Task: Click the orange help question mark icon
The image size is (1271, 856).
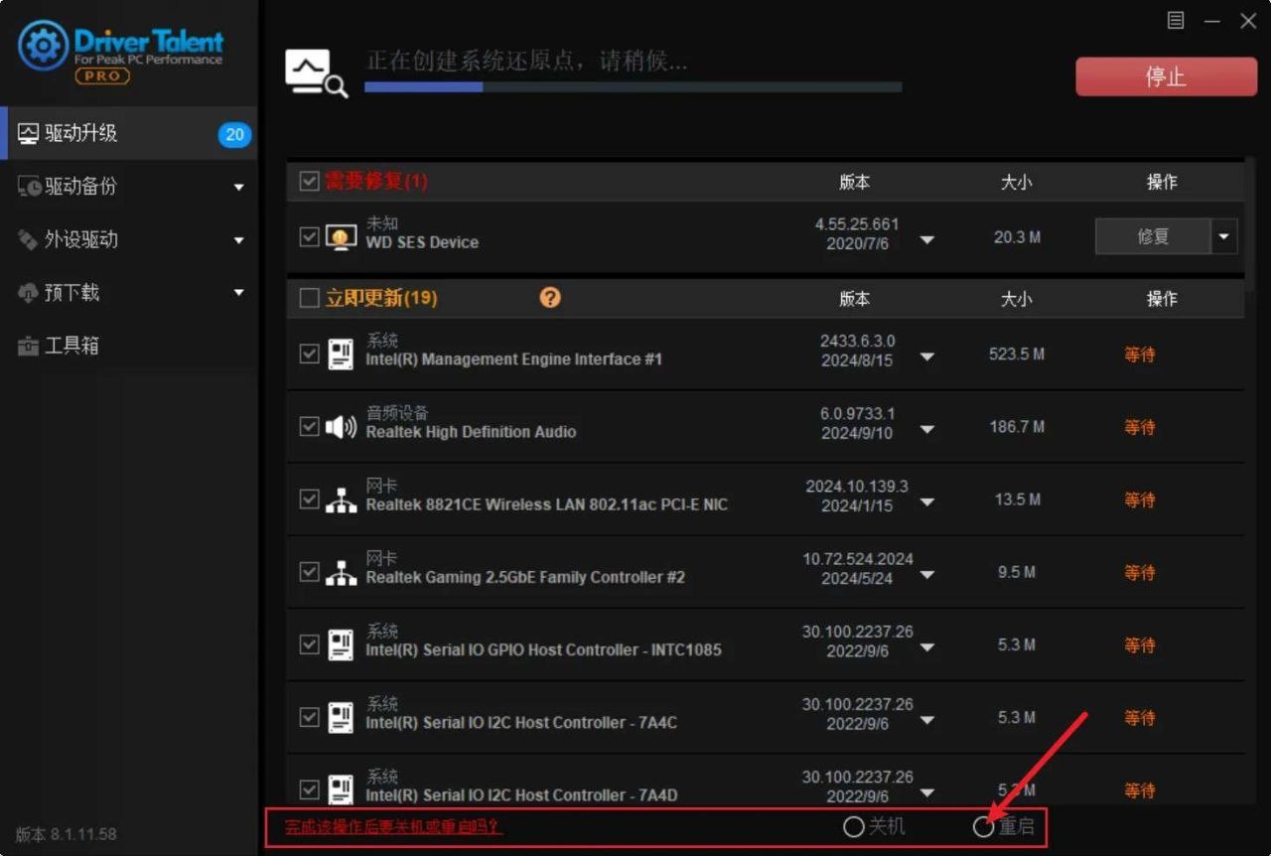Action: [550, 298]
